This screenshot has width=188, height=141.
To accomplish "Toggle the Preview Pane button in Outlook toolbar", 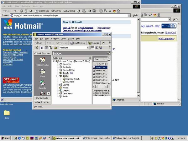I will pos(46,48).
